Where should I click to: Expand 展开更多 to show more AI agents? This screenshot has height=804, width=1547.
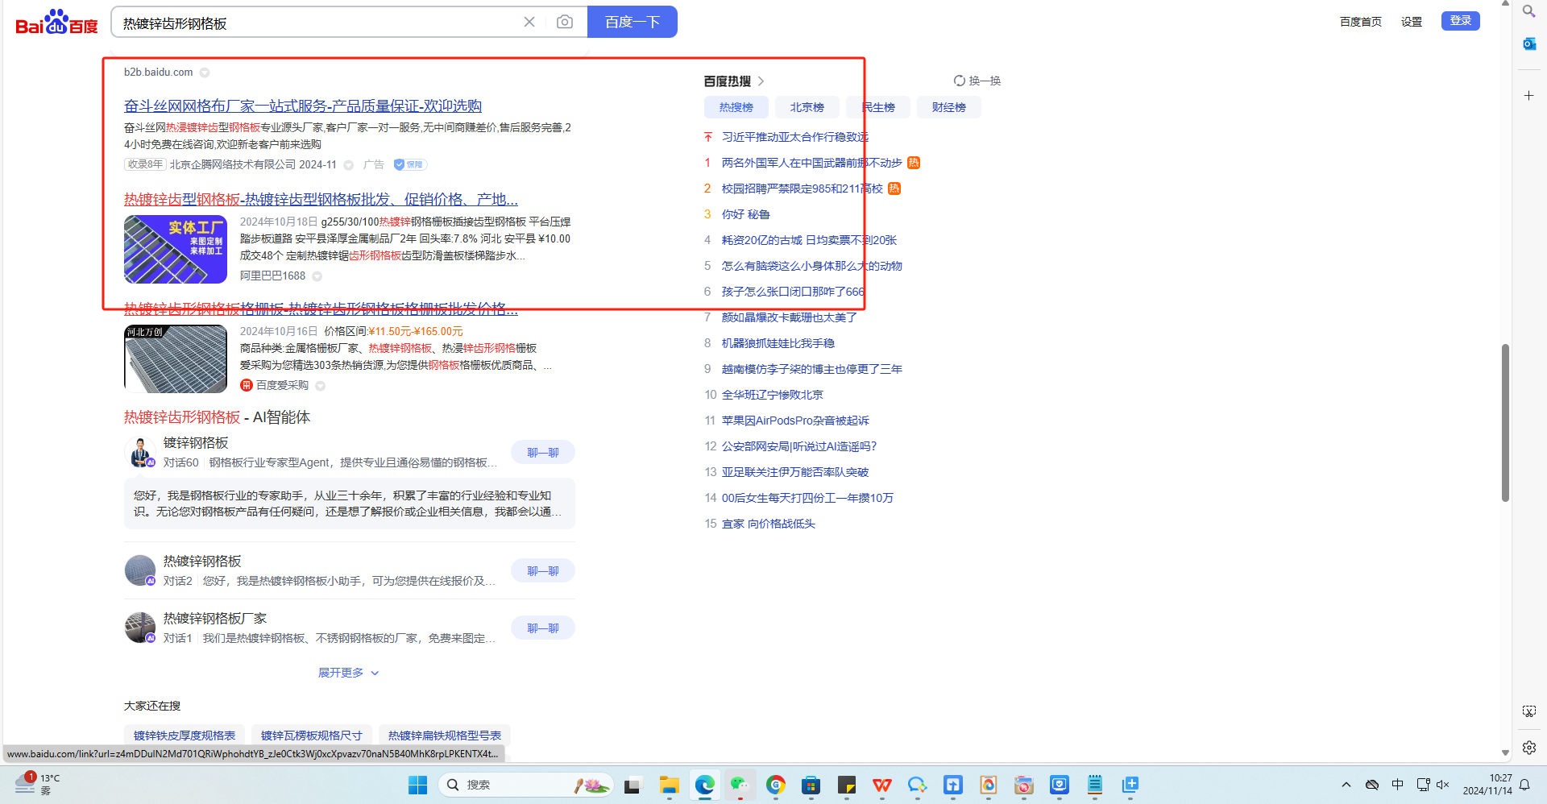tap(348, 673)
